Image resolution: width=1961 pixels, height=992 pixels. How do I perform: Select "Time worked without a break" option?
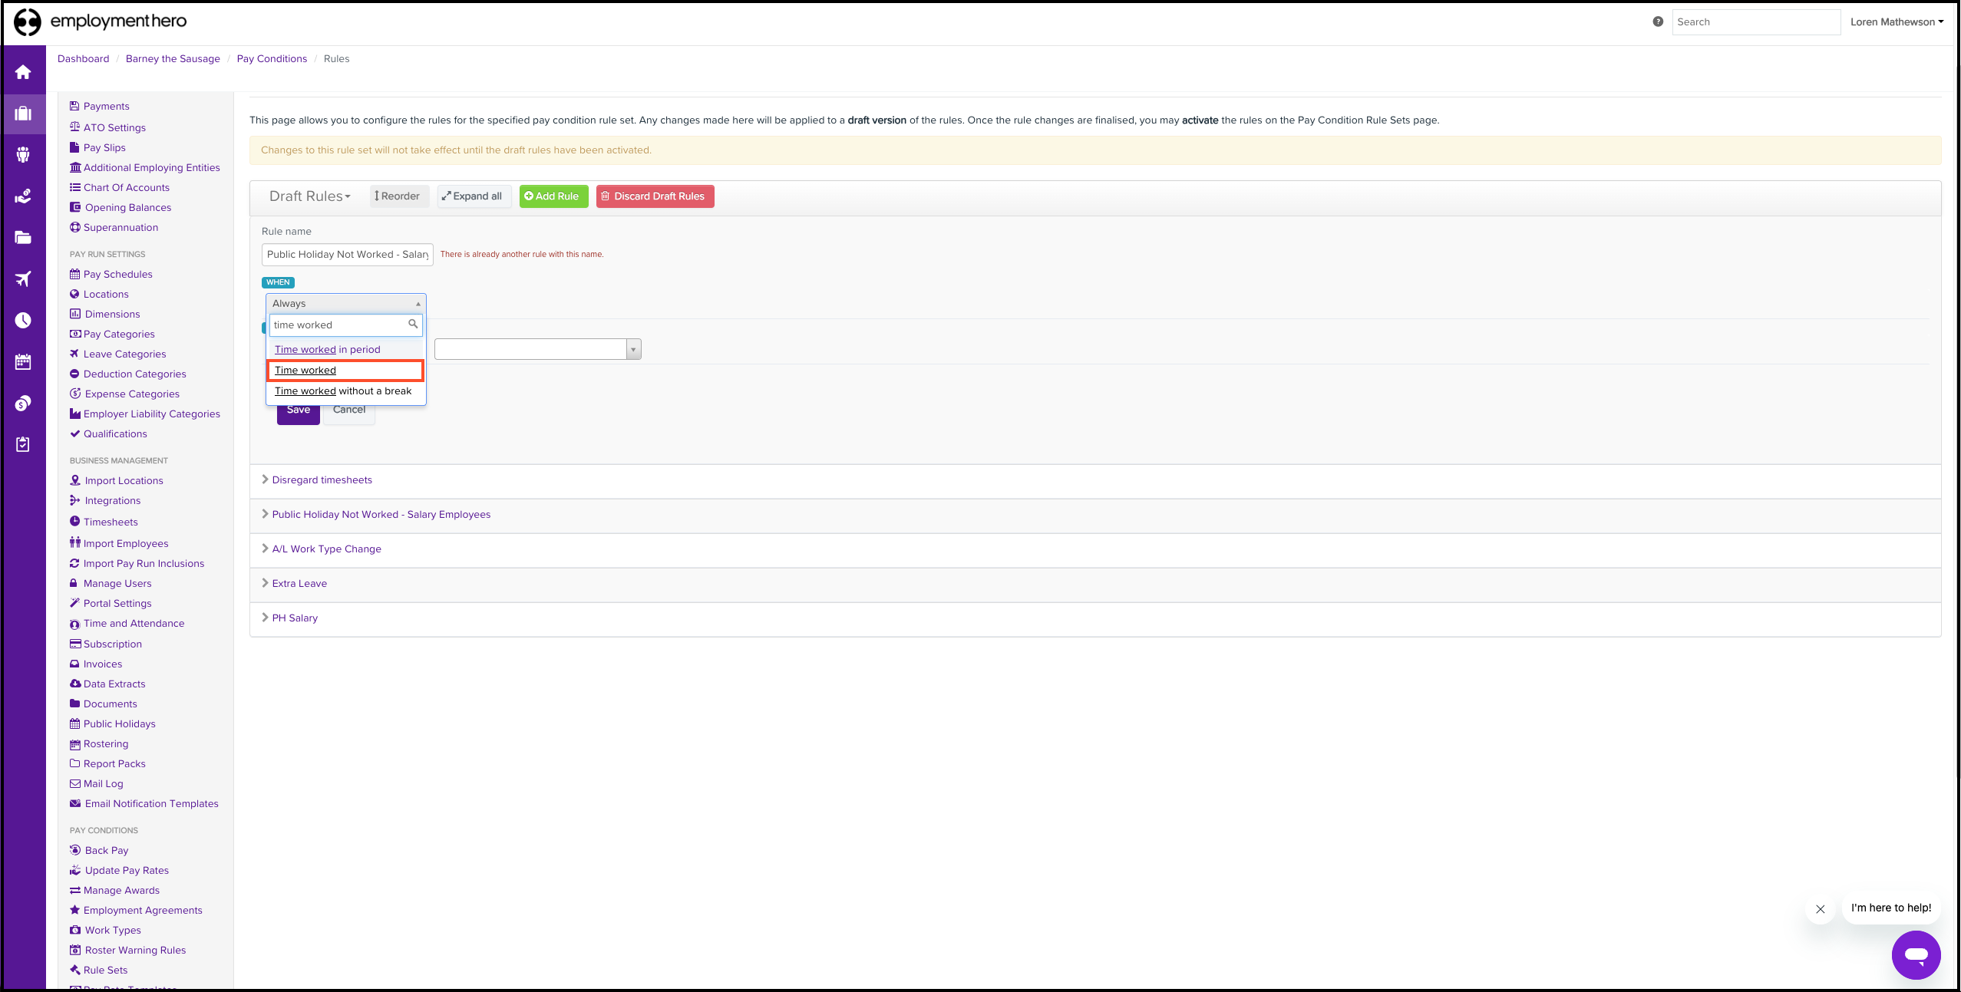[x=343, y=391]
